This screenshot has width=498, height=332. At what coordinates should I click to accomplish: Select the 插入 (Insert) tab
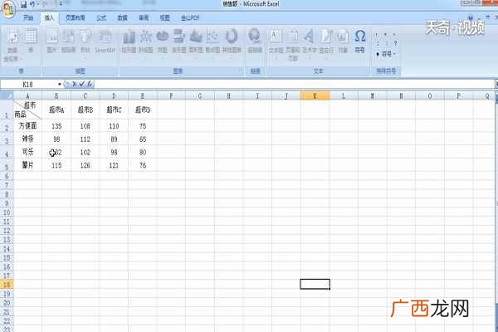(x=49, y=17)
